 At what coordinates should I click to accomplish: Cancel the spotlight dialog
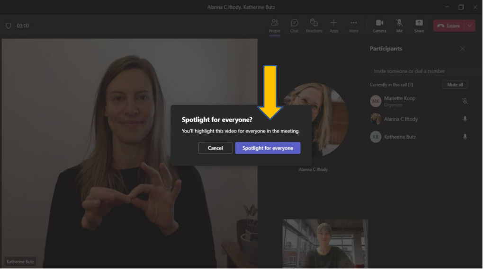coord(215,148)
